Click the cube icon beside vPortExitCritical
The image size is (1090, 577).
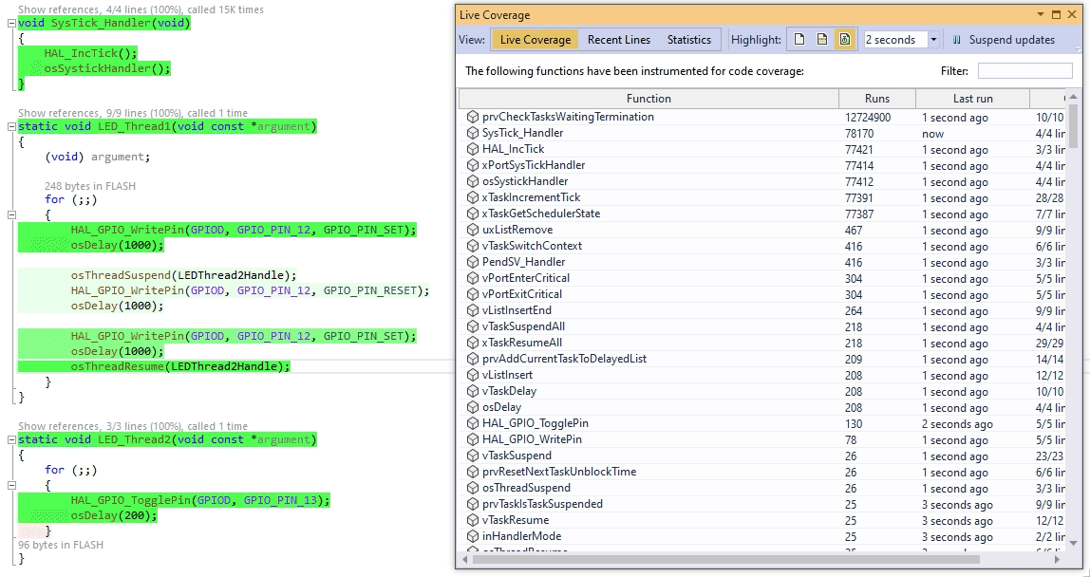[x=473, y=294]
